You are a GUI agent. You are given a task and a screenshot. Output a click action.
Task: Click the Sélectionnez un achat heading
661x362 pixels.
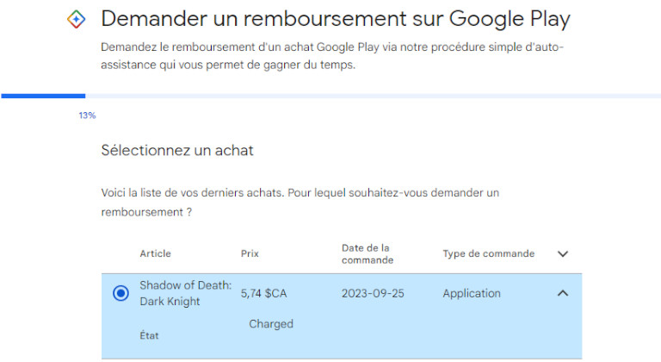177,150
